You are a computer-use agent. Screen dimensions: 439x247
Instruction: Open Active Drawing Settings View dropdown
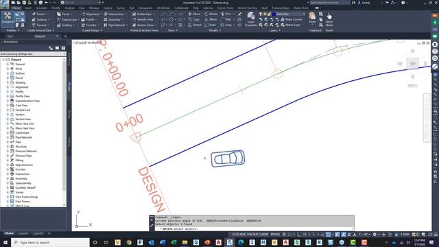click(x=33, y=54)
